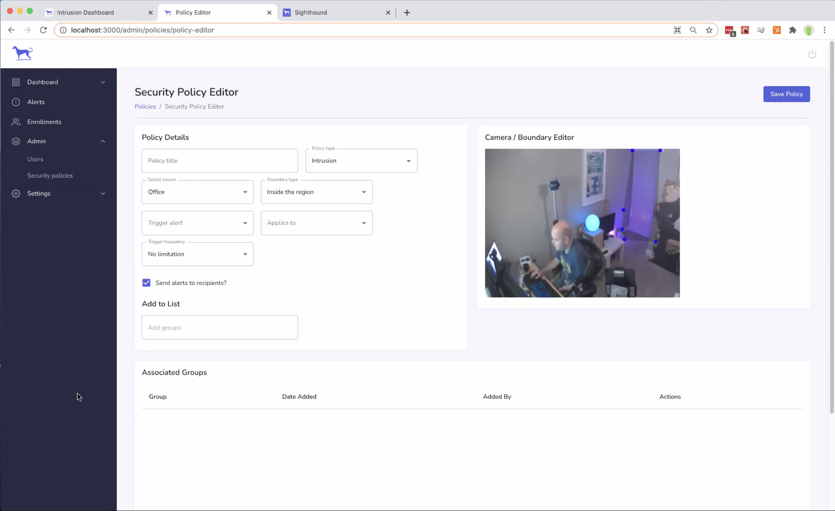Click the site info icon in address bar
835x511 pixels.
[x=63, y=30]
